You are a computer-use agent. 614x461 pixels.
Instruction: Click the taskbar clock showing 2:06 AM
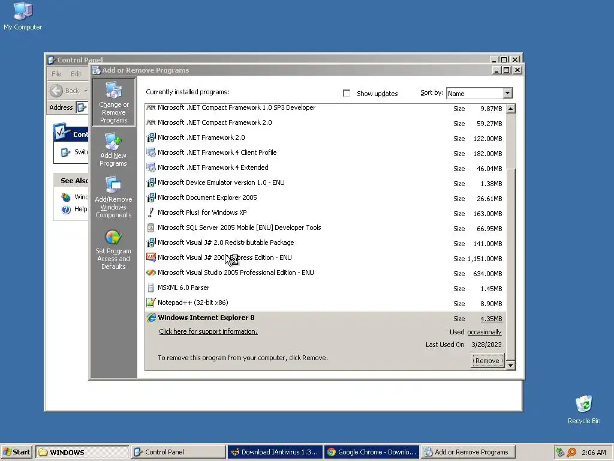[594, 453]
